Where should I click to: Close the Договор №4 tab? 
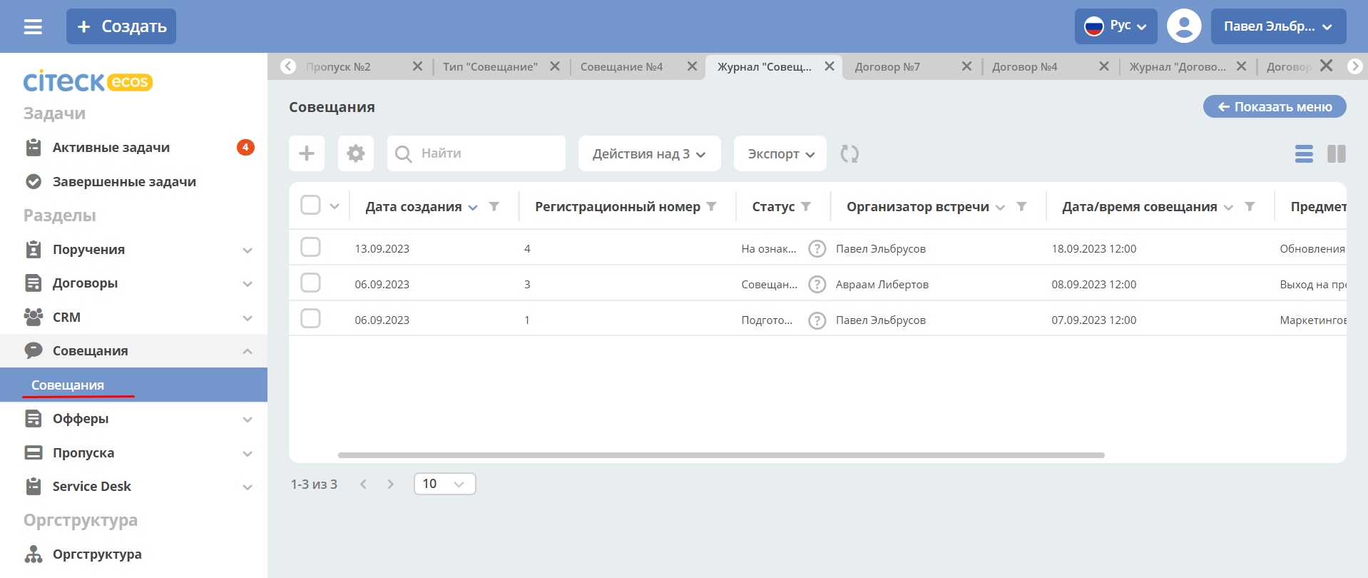[x=1104, y=66]
